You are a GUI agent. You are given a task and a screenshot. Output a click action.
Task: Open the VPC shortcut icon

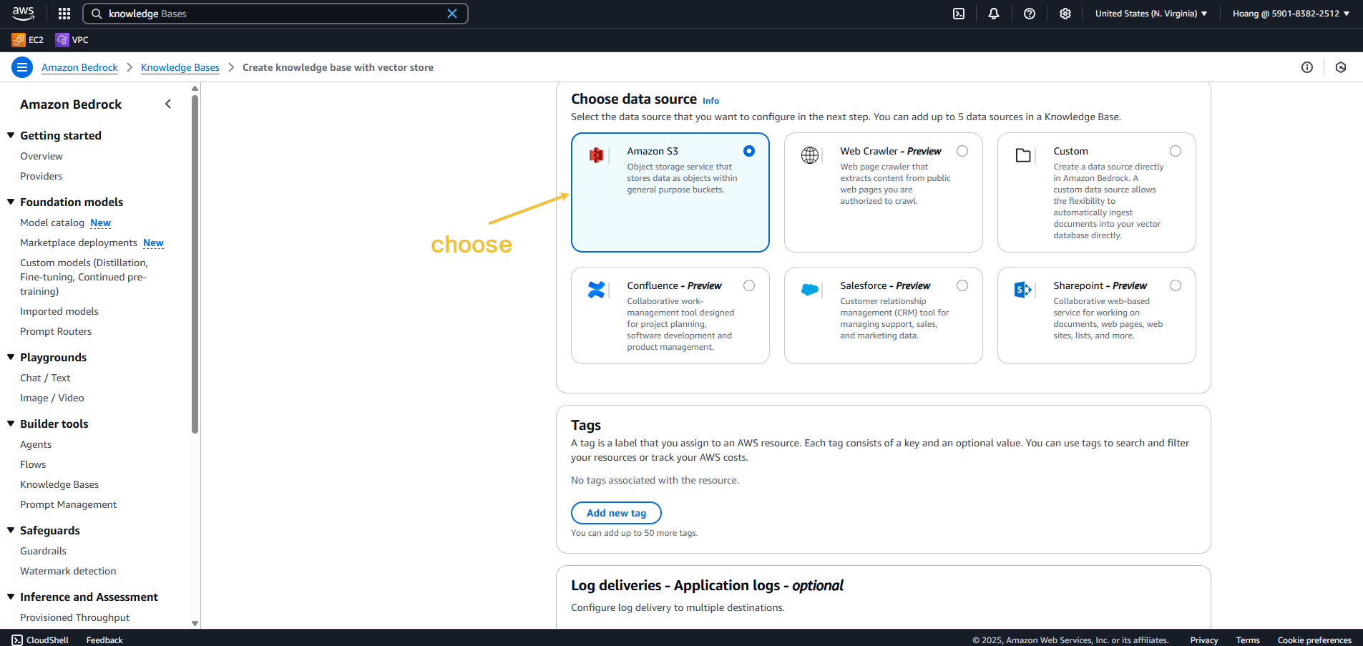[x=62, y=40]
